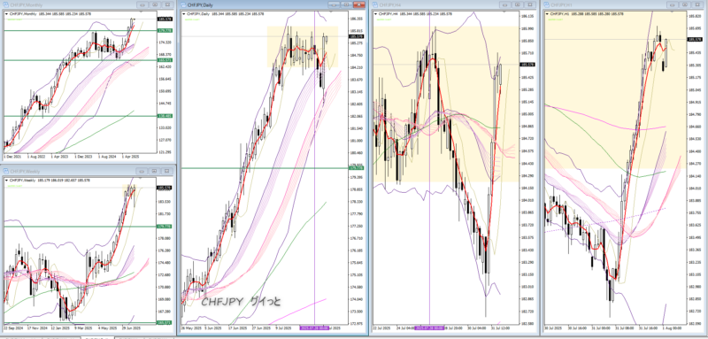Open the Daily chart dropdown triangle
This screenshot has height=339, width=708.
(x=183, y=14)
